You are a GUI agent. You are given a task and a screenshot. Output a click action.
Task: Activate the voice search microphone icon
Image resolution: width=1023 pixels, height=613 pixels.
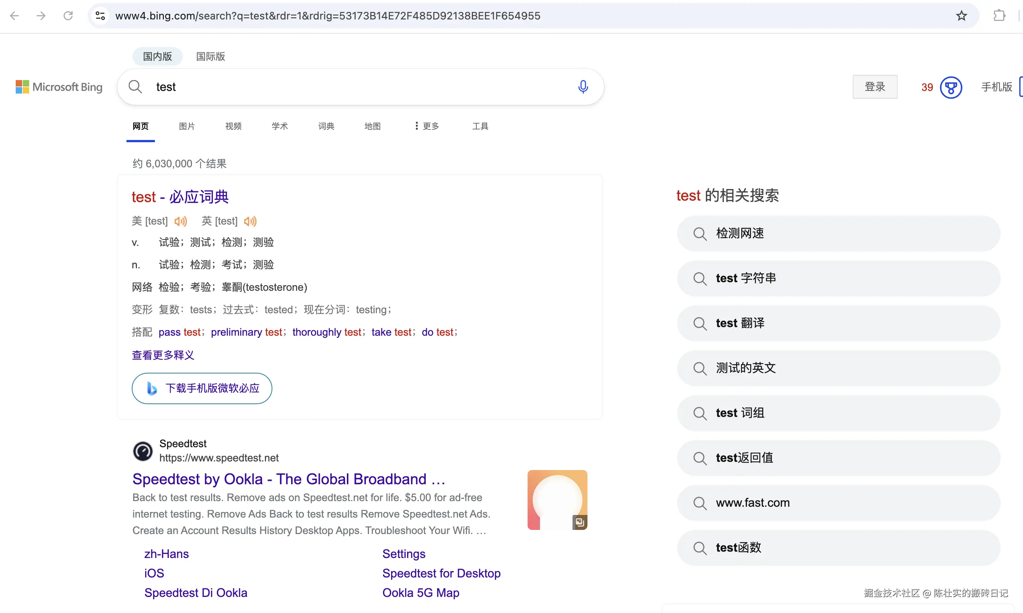point(583,87)
